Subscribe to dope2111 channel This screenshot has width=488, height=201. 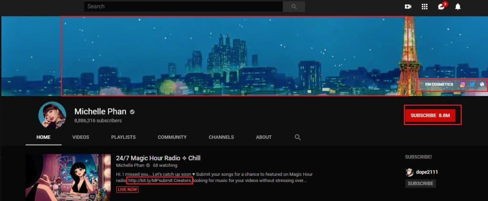(420, 183)
